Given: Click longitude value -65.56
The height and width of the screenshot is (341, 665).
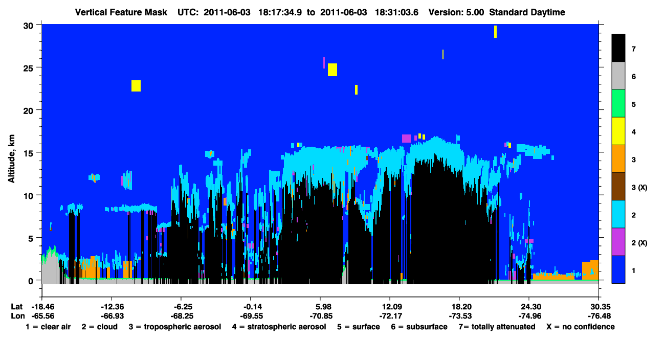Looking at the screenshot, I should click(x=42, y=315).
